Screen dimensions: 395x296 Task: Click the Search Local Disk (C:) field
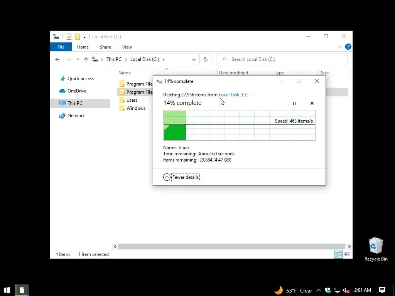282,59
